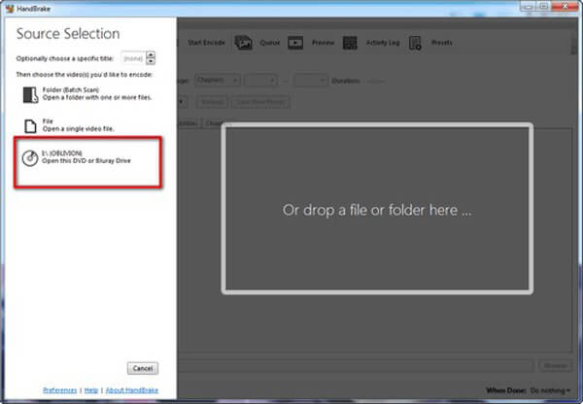Click the HandBrake title bar icon
The image size is (583, 404).
(10, 8)
